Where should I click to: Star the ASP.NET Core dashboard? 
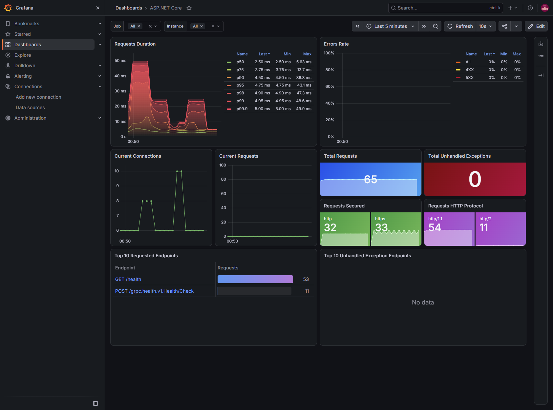tap(189, 8)
